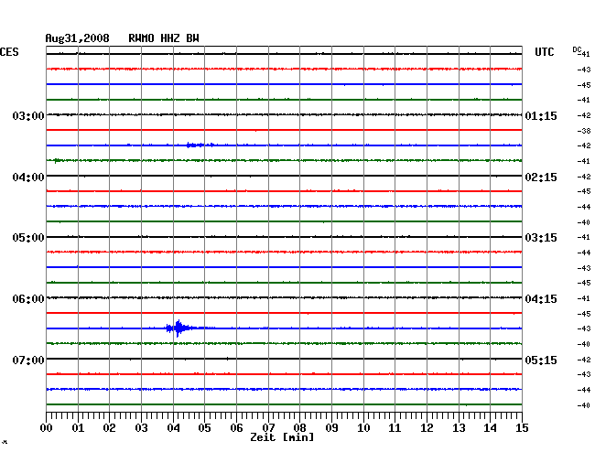This screenshot has width=595, height=452.
Task: Select the station code RWMO
Action: tap(141, 38)
